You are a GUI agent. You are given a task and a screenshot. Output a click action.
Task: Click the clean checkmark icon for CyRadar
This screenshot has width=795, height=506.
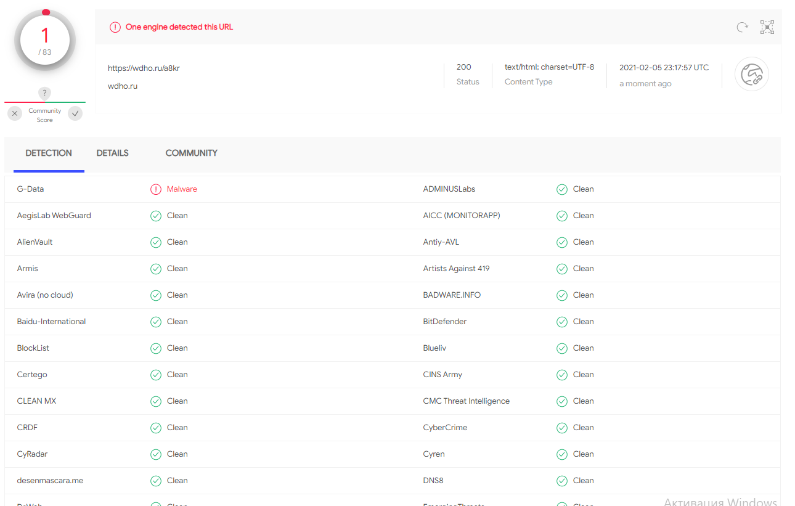[156, 454]
